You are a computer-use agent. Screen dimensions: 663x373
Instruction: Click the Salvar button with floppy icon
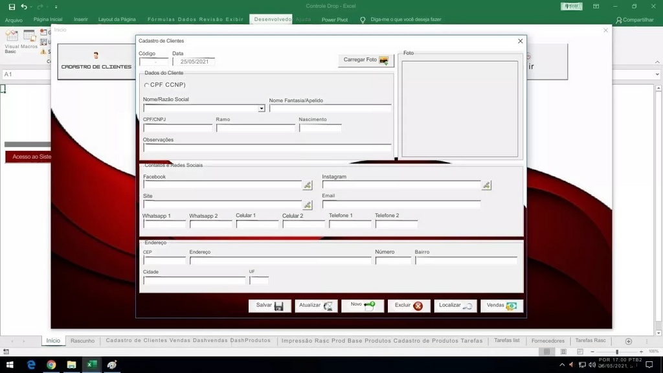[269, 306]
